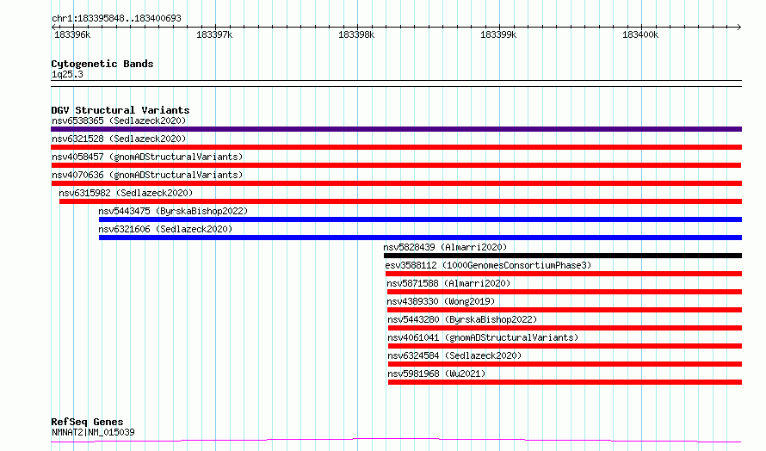766x451 pixels.
Task: Click the 183399k ruler position
Action: click(498, 34)
